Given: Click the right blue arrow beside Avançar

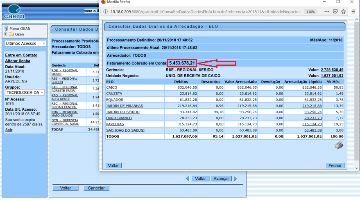Looking at the screenshot, I should [235, 179].
